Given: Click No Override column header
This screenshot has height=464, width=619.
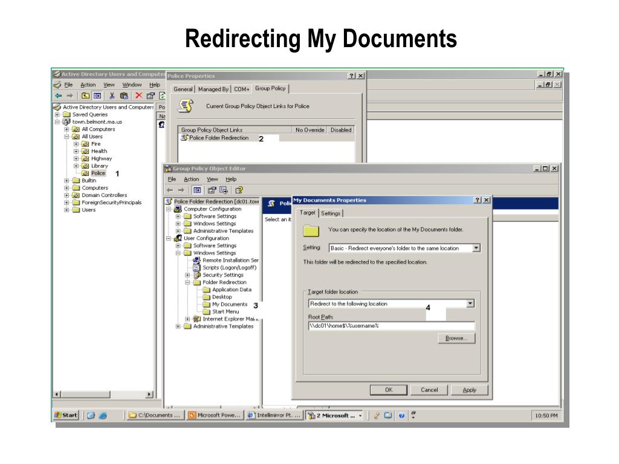Looking at the screenshot, I should pos(309,130).
